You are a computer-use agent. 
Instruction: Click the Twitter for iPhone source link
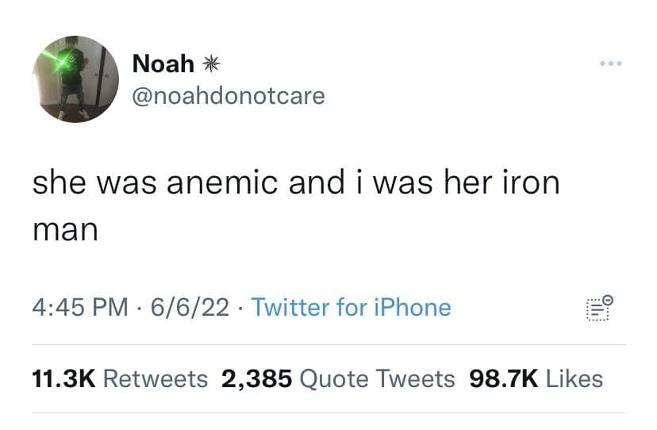(x=351, y=307)
